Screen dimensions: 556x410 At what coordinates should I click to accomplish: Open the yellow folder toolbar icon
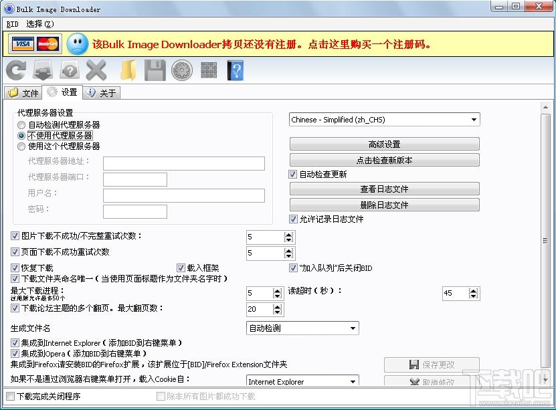coord(128,70)
